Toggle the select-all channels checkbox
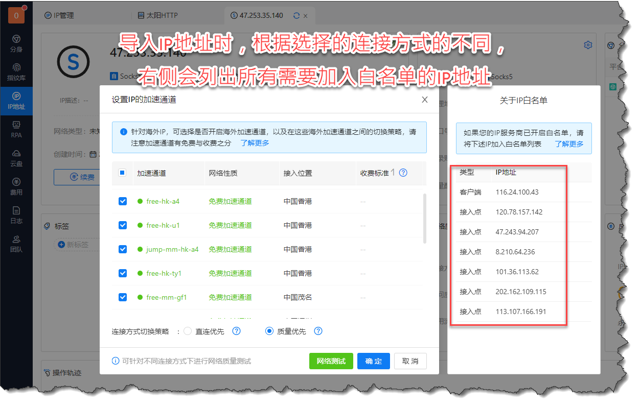 click(123, 173)
